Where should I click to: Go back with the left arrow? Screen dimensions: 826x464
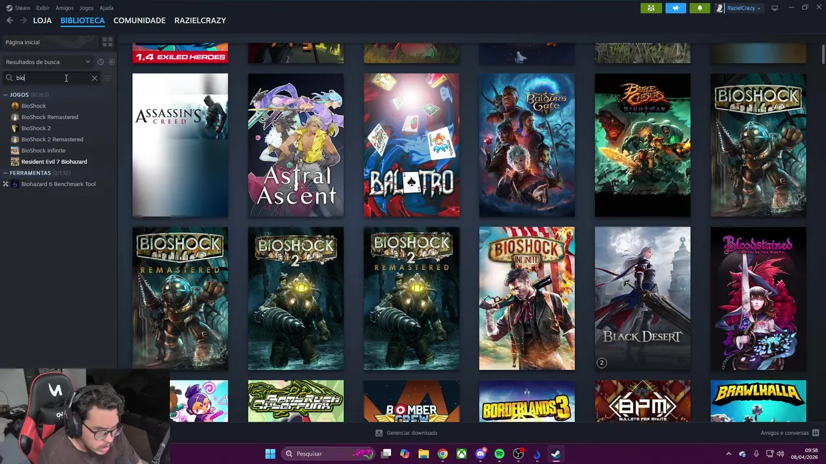tap(10, 21)
